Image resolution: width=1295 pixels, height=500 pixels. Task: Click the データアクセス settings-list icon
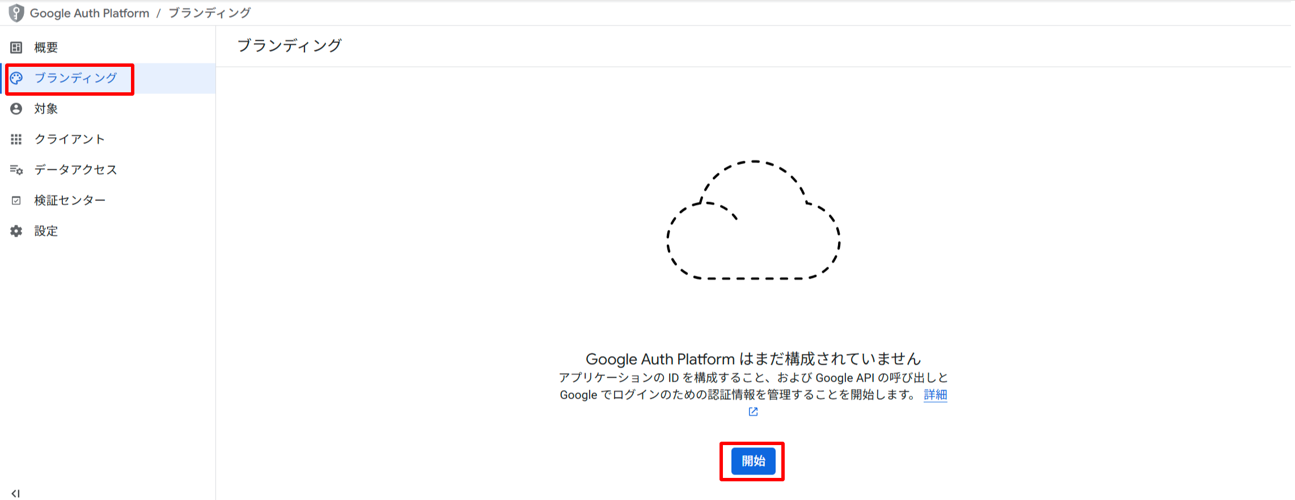tap(16, 170)
